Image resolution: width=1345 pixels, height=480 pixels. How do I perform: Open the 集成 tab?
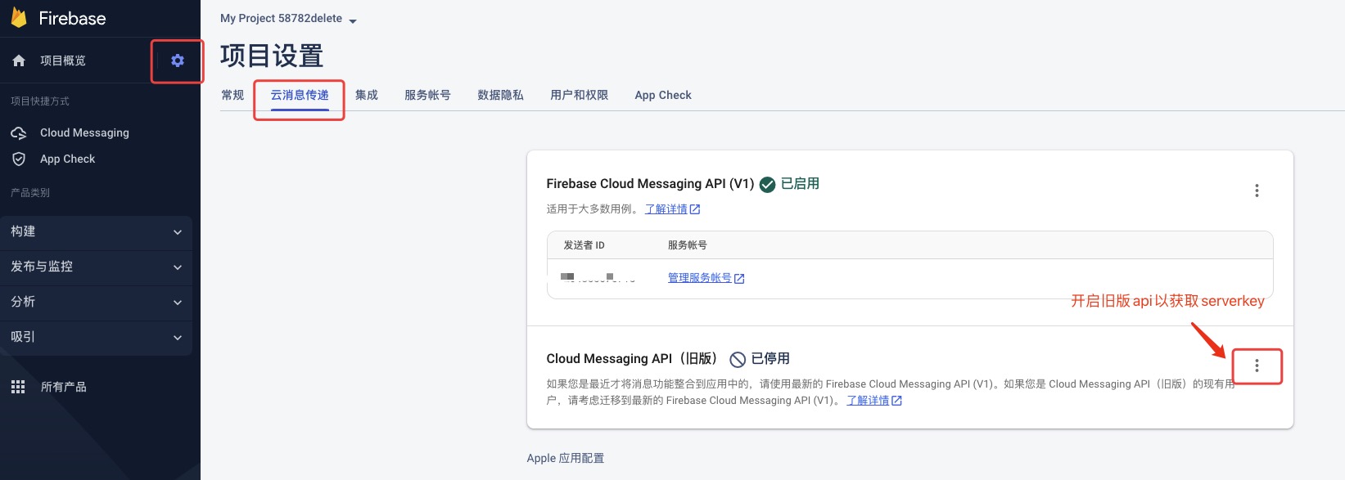pos(367,95)
